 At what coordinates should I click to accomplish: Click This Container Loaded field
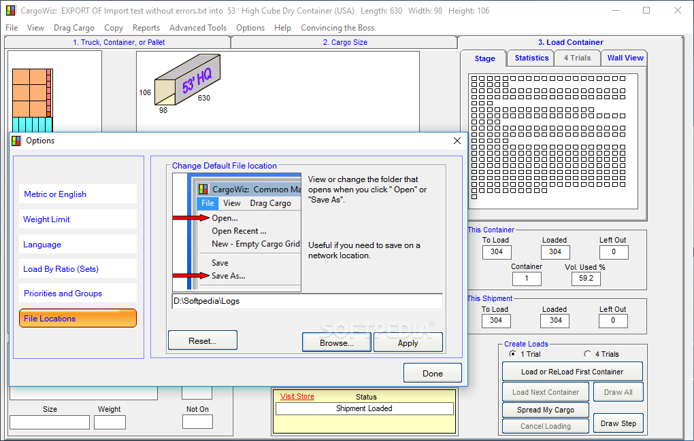coord(555,252)
